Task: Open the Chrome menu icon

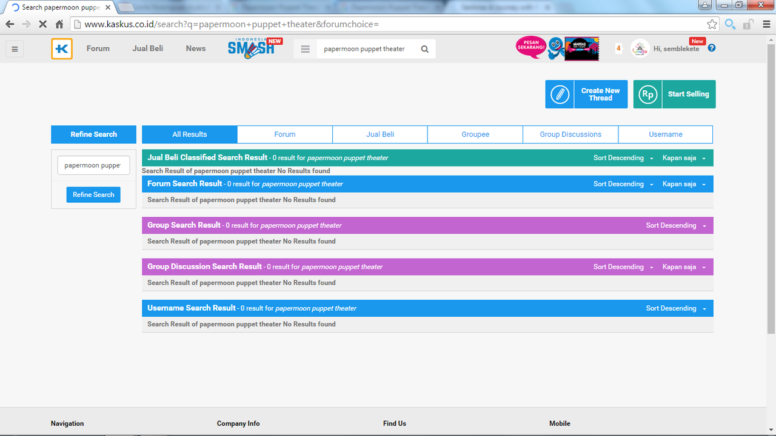Action: 765,24
